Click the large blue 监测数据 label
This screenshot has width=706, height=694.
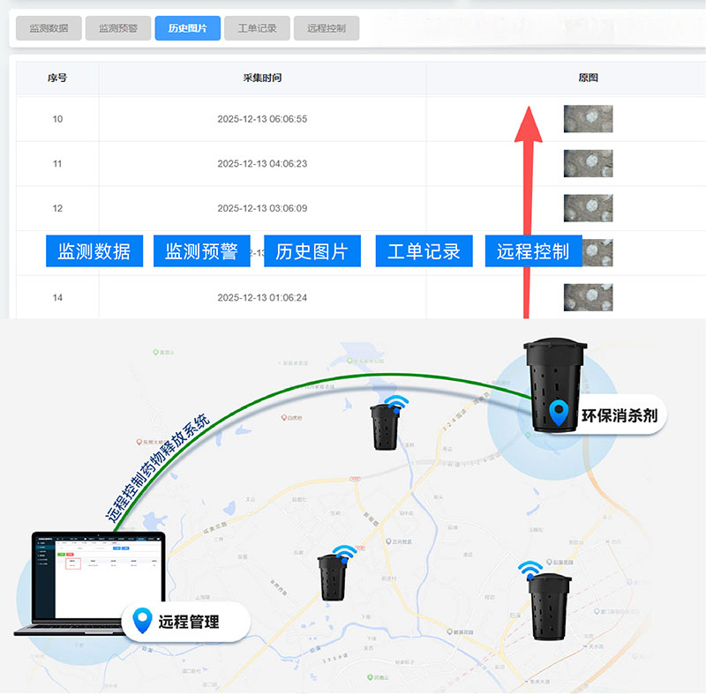click(94, 251)
